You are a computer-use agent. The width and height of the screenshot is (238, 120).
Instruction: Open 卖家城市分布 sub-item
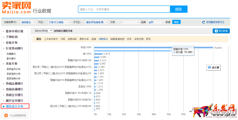click(13, 74)
